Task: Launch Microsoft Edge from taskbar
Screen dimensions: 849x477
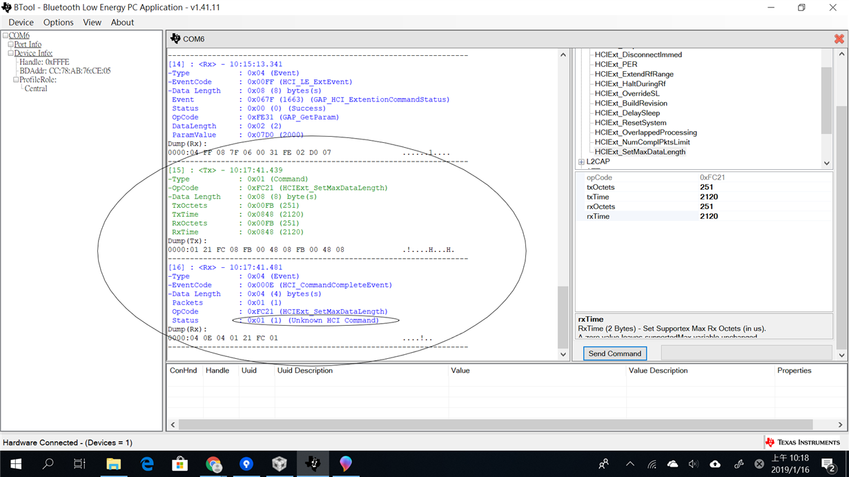Action: pyautogui.click(x=147, y=464)
